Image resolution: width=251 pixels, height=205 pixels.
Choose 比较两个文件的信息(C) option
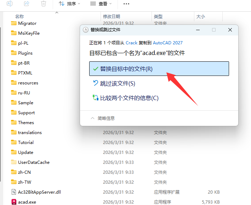(126, 98)
